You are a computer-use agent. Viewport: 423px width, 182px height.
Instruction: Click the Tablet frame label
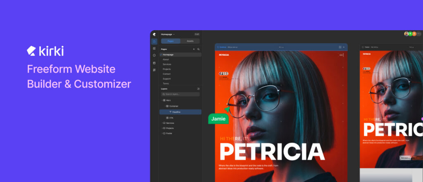(367, 47)
